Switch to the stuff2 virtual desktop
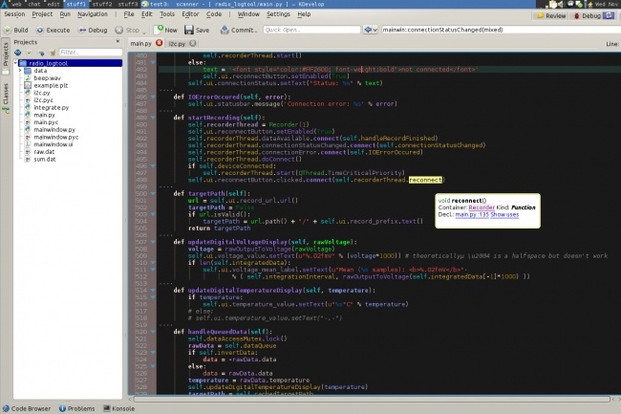Screen dimensions: 621x414 coord(102,4)
